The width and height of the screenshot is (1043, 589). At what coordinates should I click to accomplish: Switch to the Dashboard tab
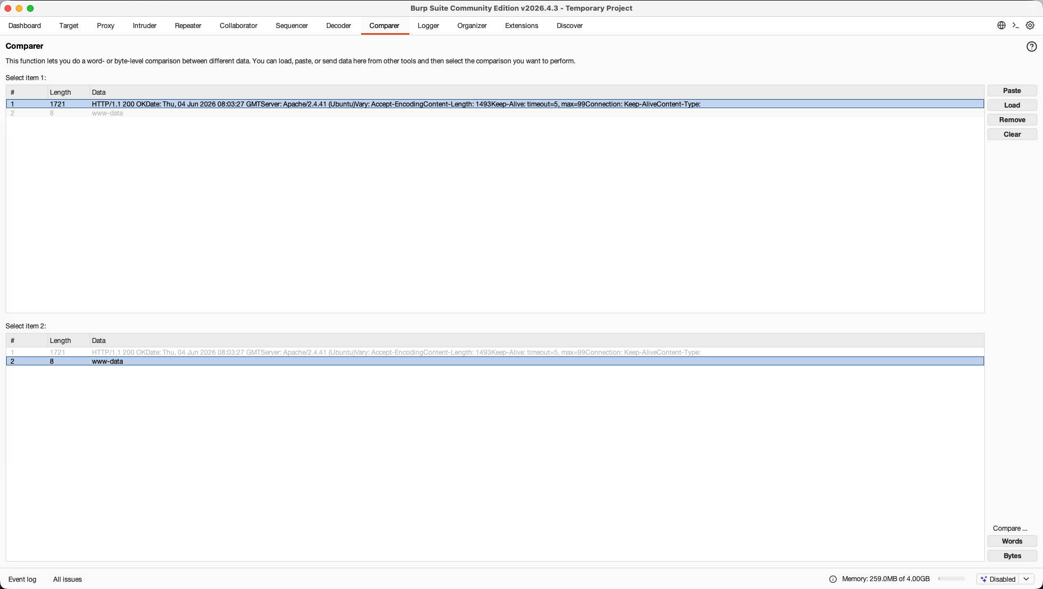[25, 26]
